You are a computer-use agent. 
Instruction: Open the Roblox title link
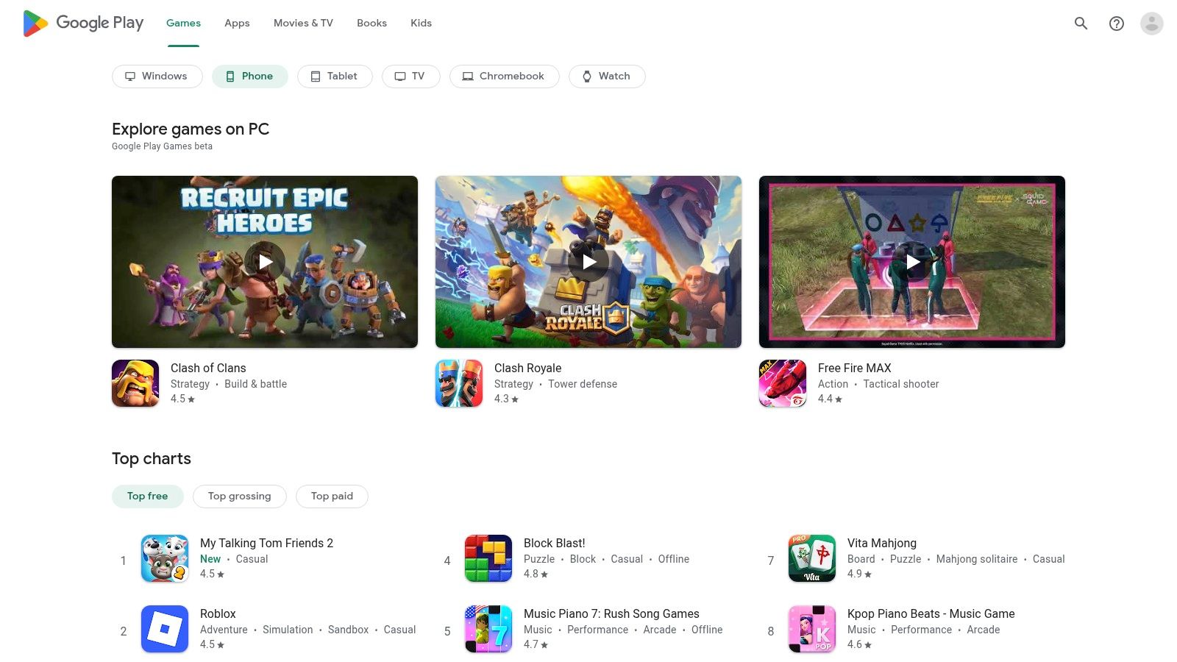coord(218,613)
